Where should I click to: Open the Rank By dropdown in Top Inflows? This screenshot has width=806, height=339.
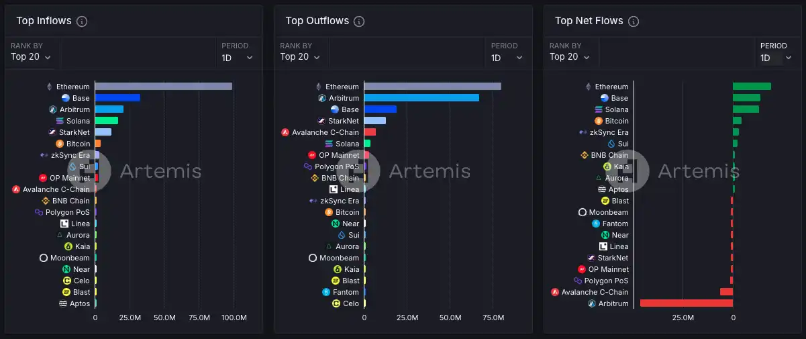tap(32, 57)
